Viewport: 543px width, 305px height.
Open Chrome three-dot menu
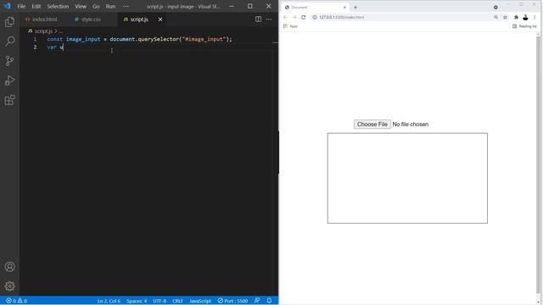coord(535,17)
